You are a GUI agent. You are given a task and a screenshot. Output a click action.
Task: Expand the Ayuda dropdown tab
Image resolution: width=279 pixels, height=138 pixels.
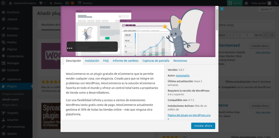[266, 9]
